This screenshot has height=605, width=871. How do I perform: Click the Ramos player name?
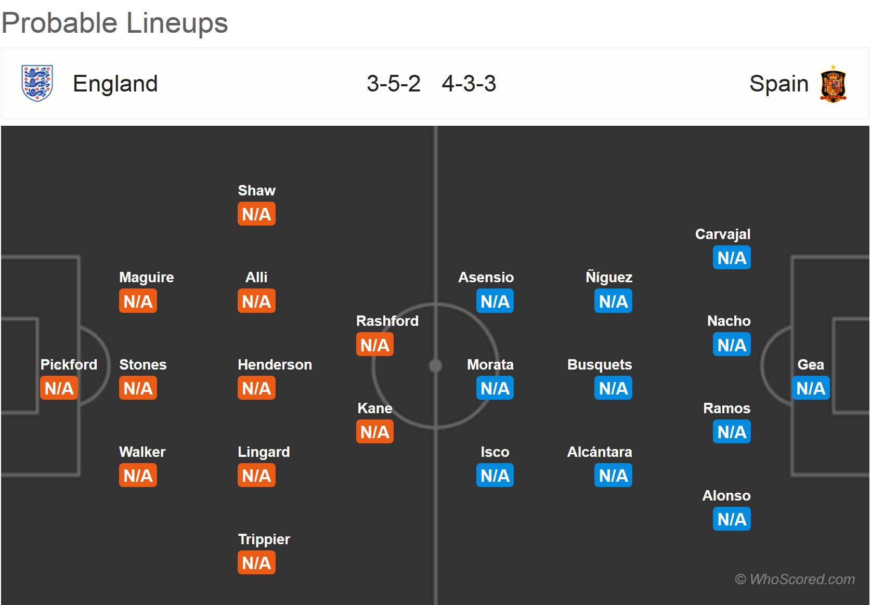(x=726, y=408)
